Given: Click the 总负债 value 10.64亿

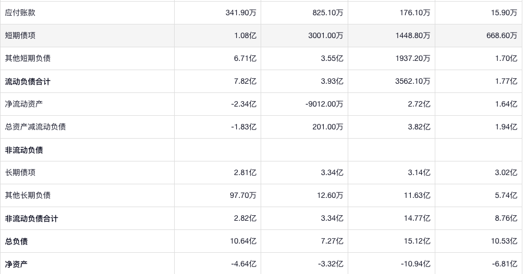Looking at the screenshot, I should [243, 241].
